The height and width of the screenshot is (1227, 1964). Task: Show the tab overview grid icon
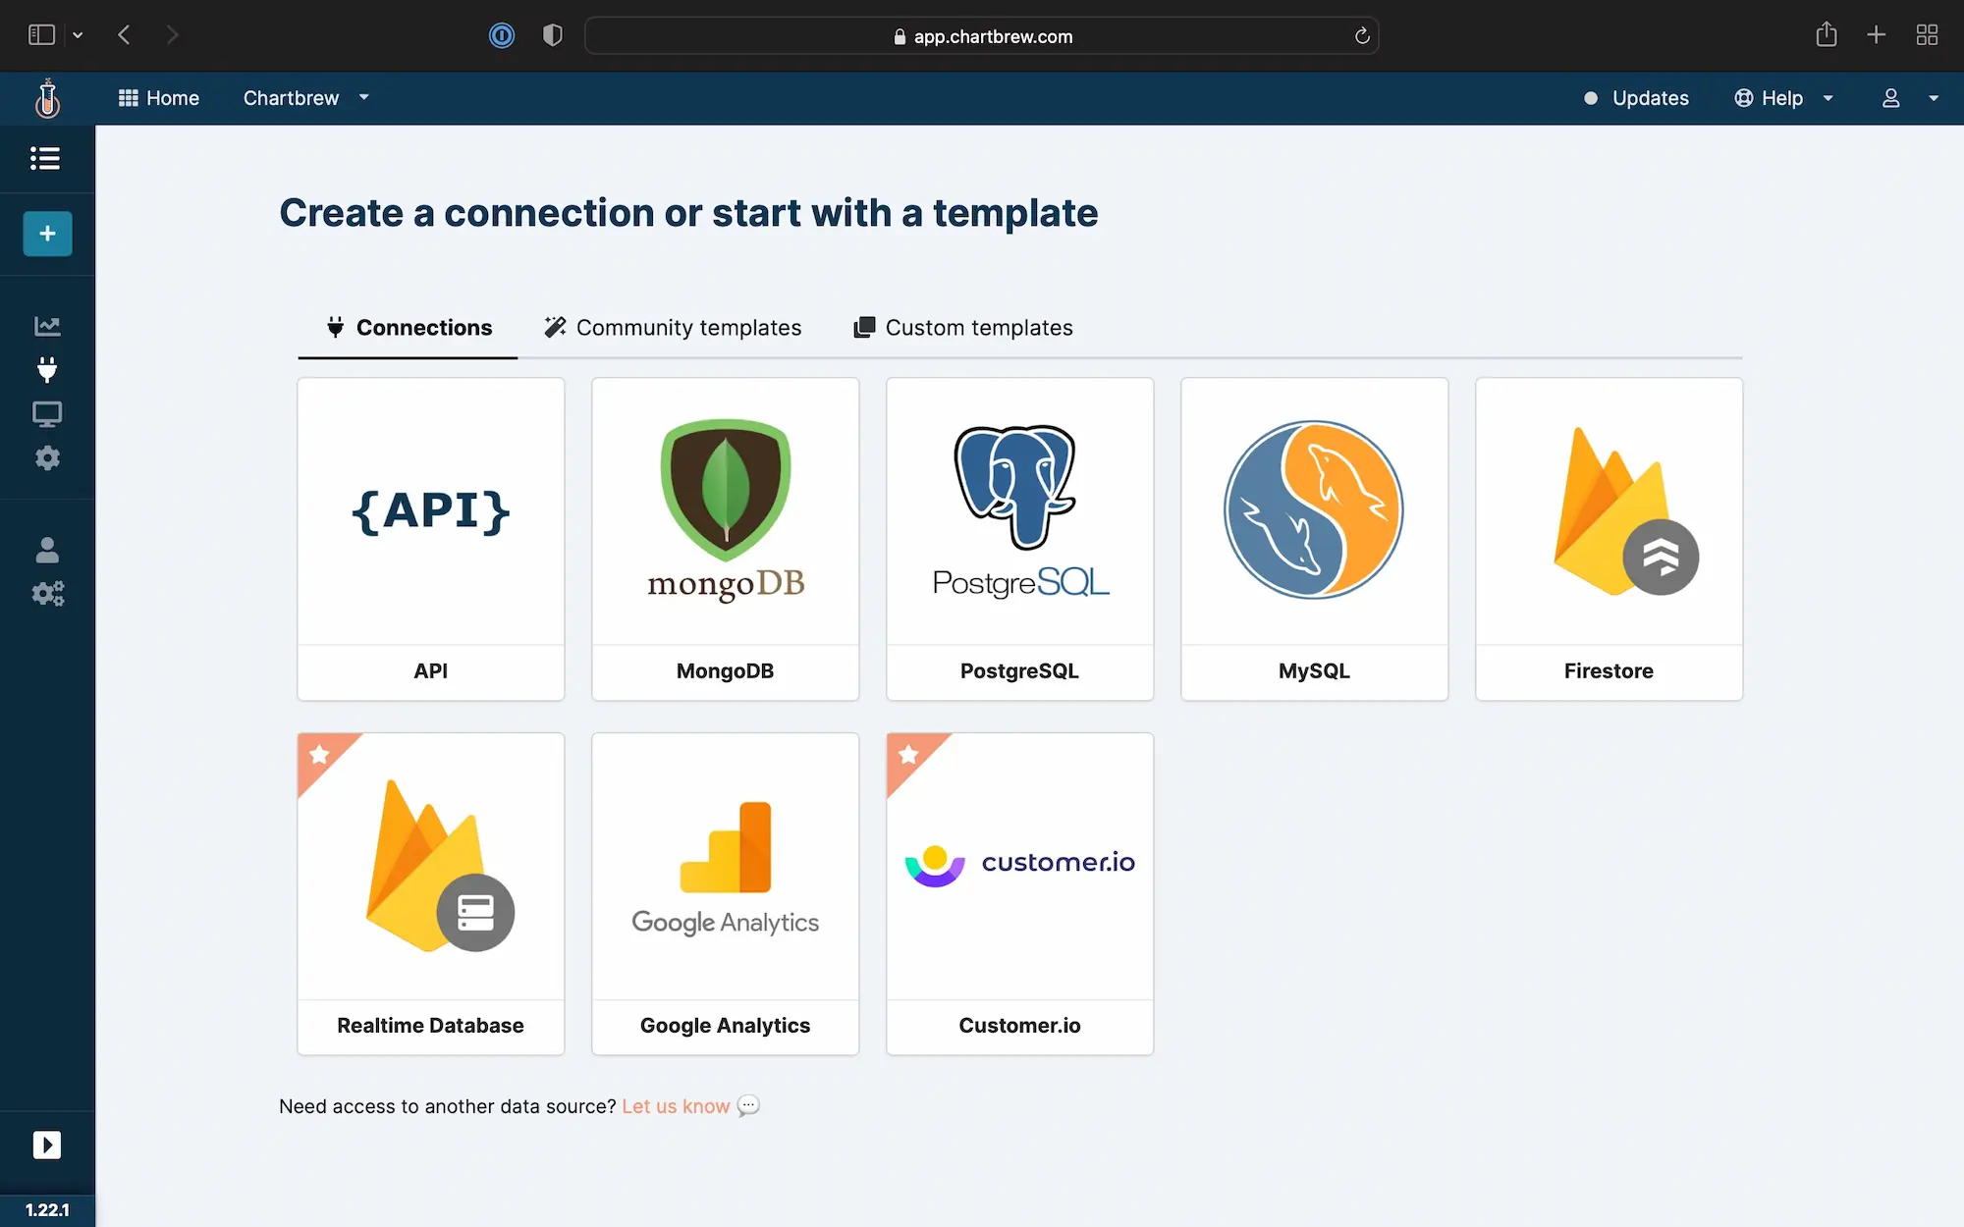(x=1927, y=35)
